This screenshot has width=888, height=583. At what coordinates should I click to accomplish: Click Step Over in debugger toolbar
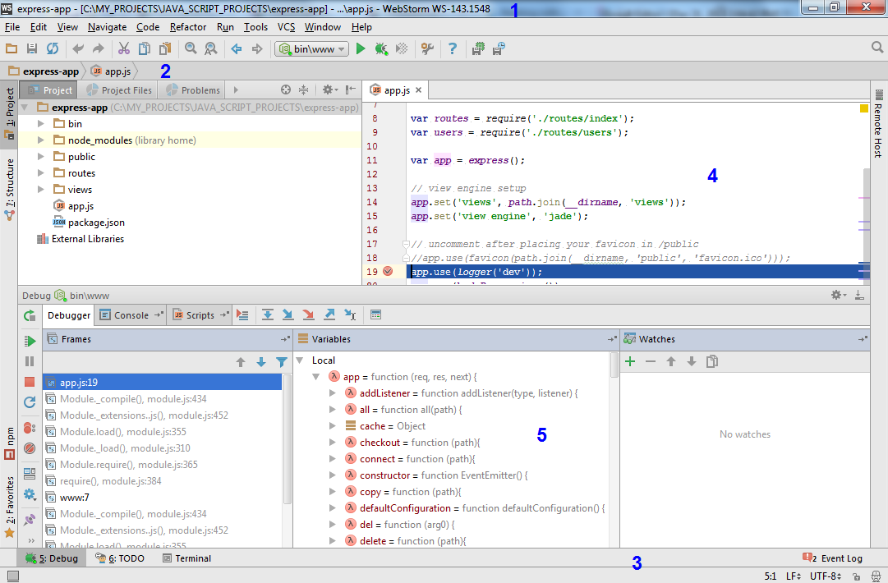tap(268, 314)
